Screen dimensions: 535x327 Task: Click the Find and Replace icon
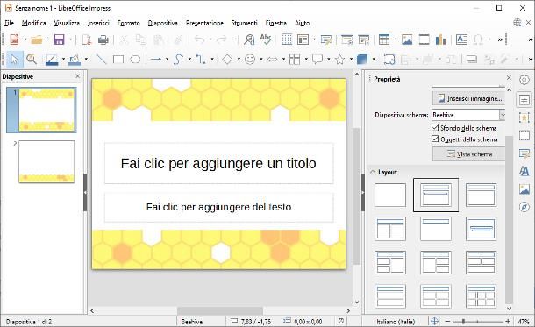(x=249, y=39)
